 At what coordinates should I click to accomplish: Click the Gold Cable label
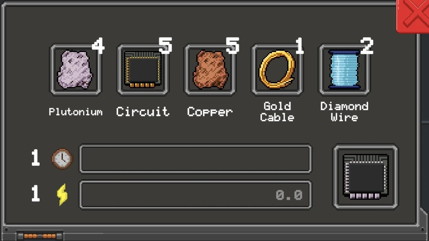[277, 111]
